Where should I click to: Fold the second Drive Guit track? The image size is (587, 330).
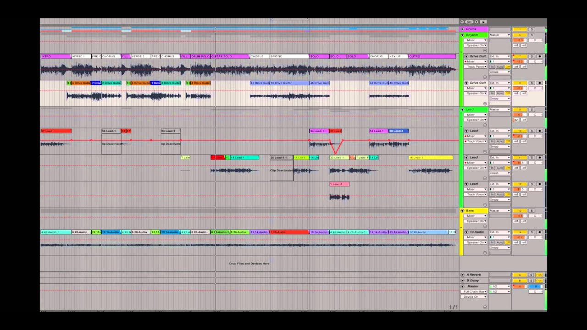[x=466, y=83]
